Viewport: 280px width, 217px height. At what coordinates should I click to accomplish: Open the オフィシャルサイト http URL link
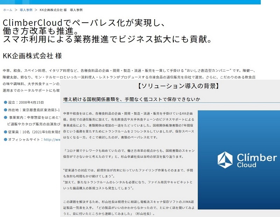(52, 140)
